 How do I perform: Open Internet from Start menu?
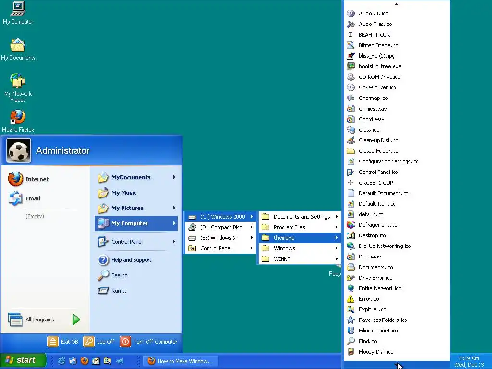(x=28, y=179)
